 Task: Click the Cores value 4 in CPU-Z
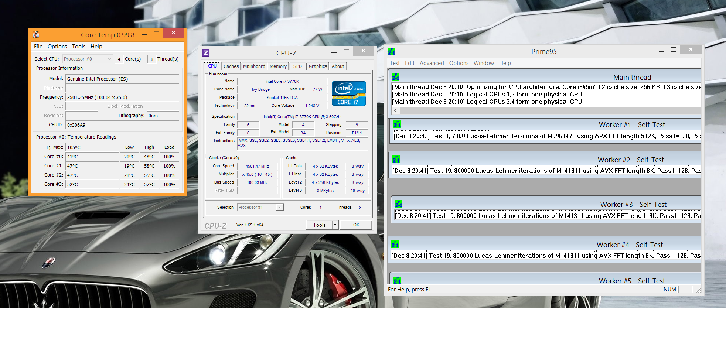point(320,208)
